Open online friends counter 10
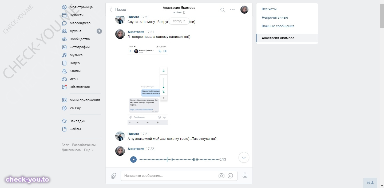This screenshot has height=188, width=384. coord(370,183)
